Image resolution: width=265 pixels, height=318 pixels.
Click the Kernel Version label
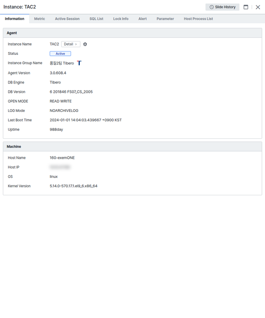(x=19, y=186)
